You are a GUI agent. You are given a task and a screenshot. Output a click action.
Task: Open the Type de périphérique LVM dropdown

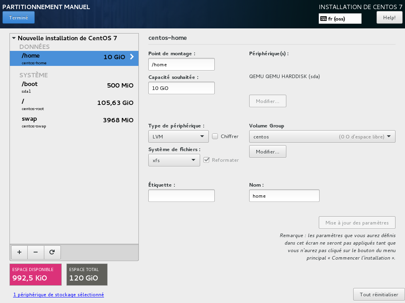click(x=178, y=137)
